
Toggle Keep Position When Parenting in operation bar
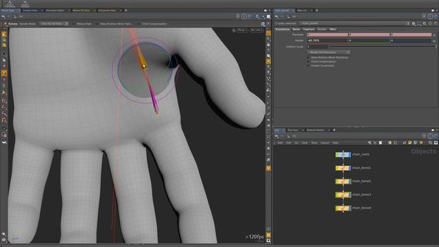[97, 24]
